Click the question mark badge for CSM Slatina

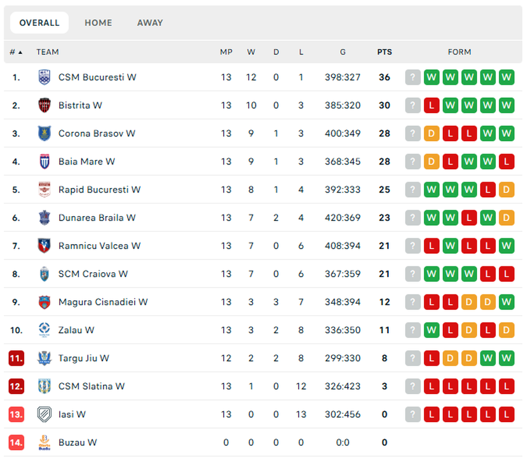pyautogui.click(x=413, y=386)
